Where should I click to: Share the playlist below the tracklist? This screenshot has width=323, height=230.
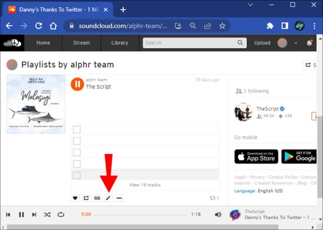coord(86,198)
